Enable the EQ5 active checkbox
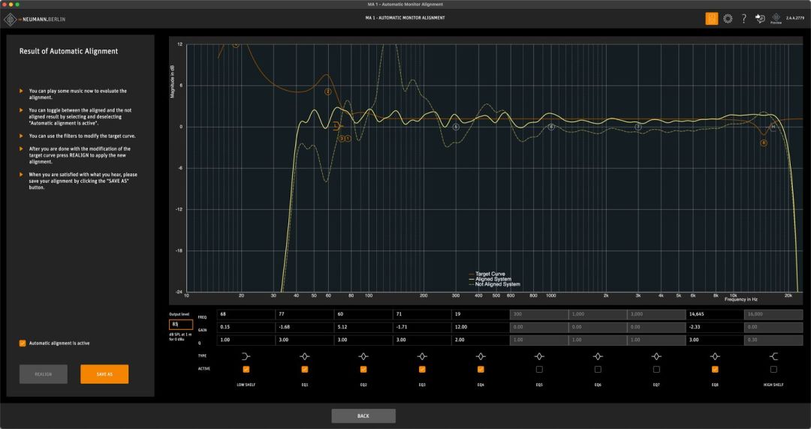The width and height of the screenshot is (811, 429). click(x=539, y=369)
